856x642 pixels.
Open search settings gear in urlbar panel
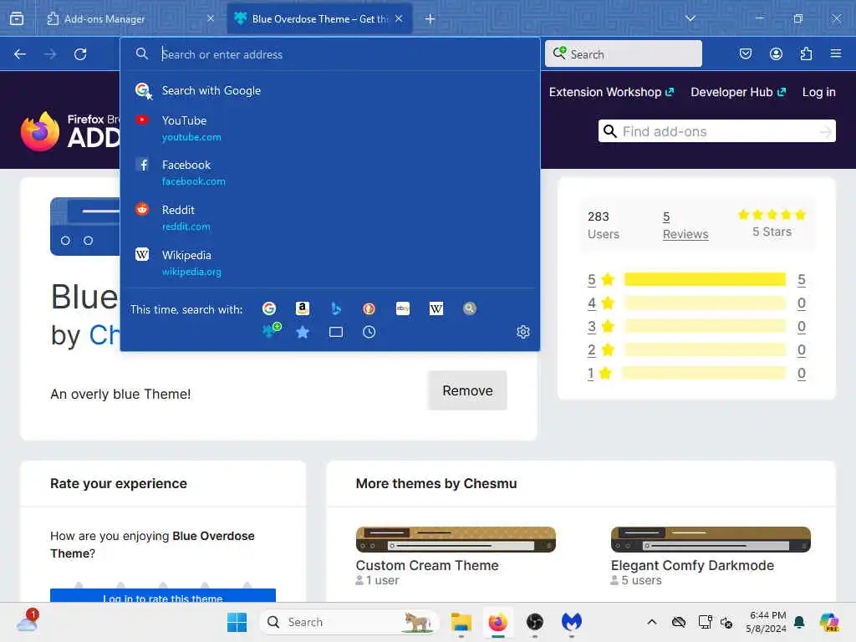tap(523, 332)
